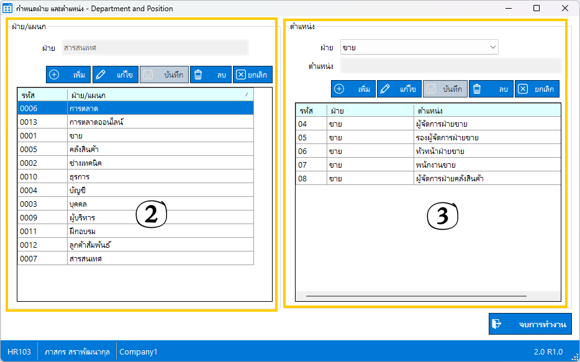Click the pencil edit icon in position panel
The width and height of the screenshot is (580, 362).
[384, 89]
